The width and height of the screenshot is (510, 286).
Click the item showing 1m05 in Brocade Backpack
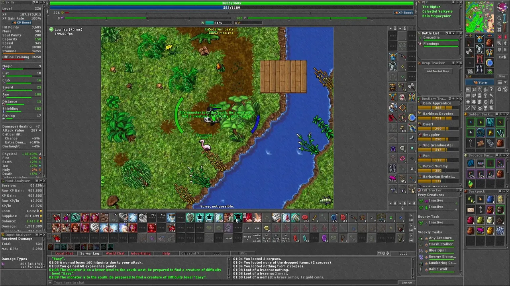[x=490, y=174]
